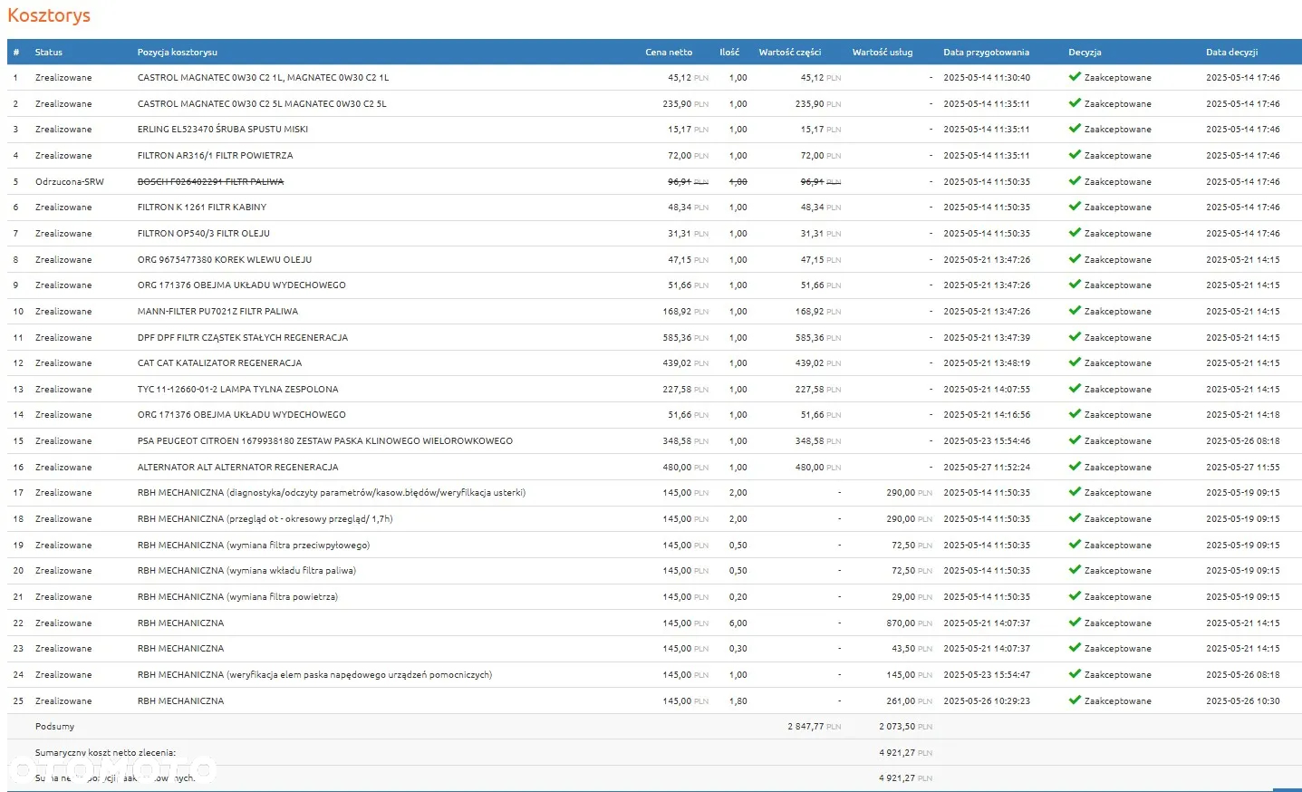
Task: Click PSA PEUGEOT CITROEN 1679938180 item text
Action: pyautogui.click(x=324, y=440)
